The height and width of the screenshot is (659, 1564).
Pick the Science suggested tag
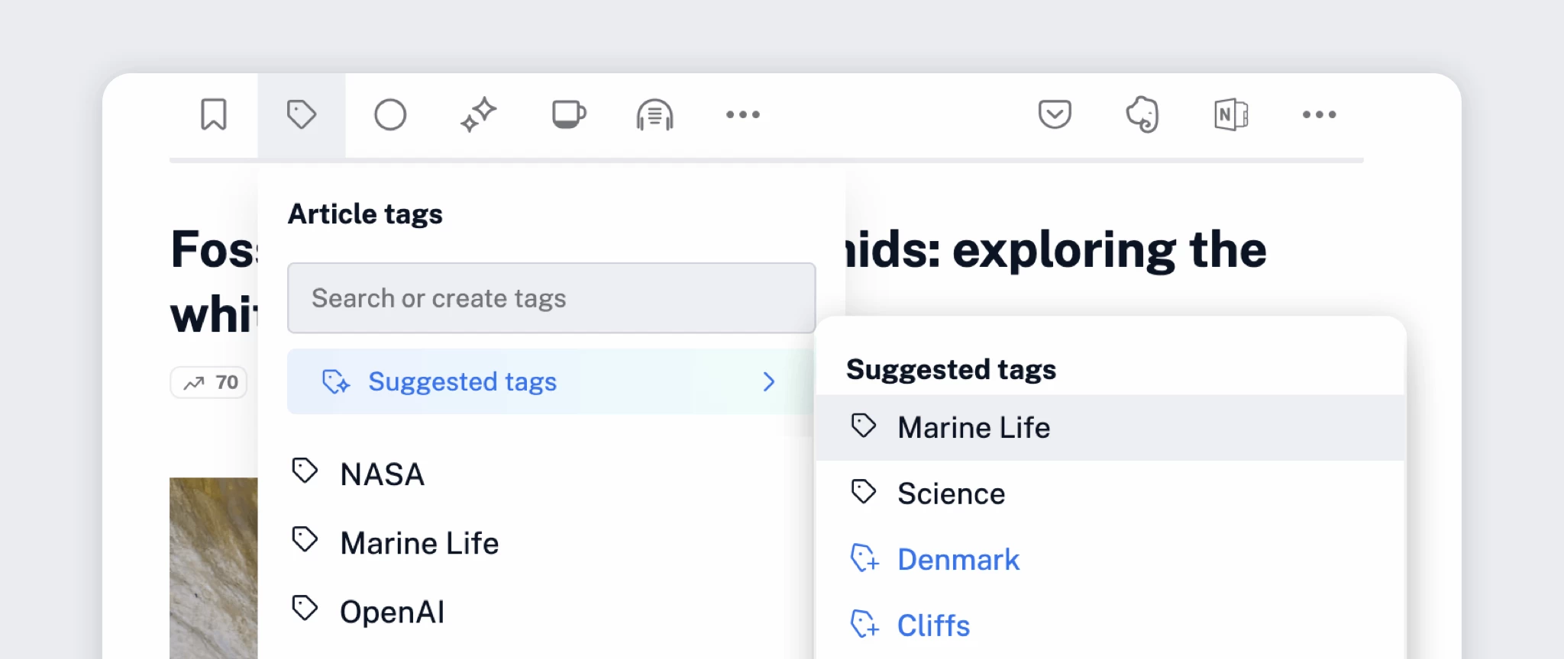click(x=951, y=494)
